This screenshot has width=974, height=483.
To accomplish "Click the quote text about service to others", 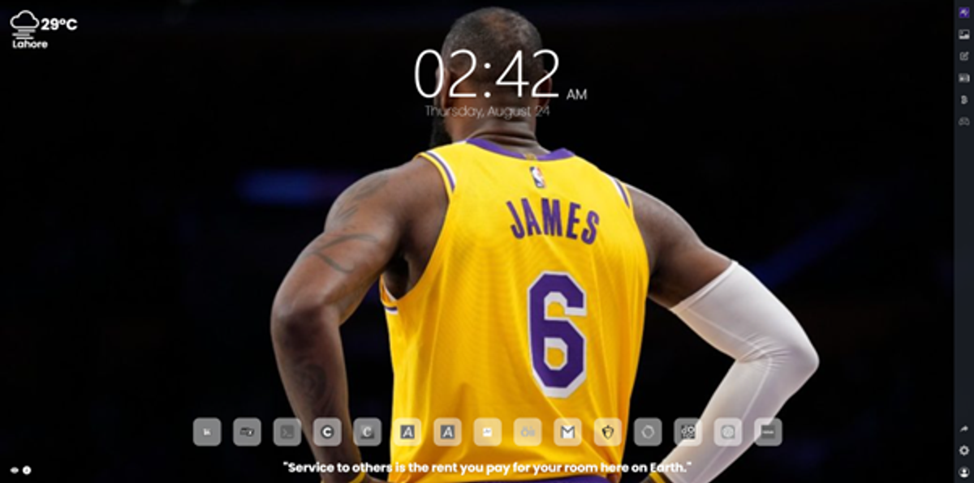I will click(x=487, y=468).
